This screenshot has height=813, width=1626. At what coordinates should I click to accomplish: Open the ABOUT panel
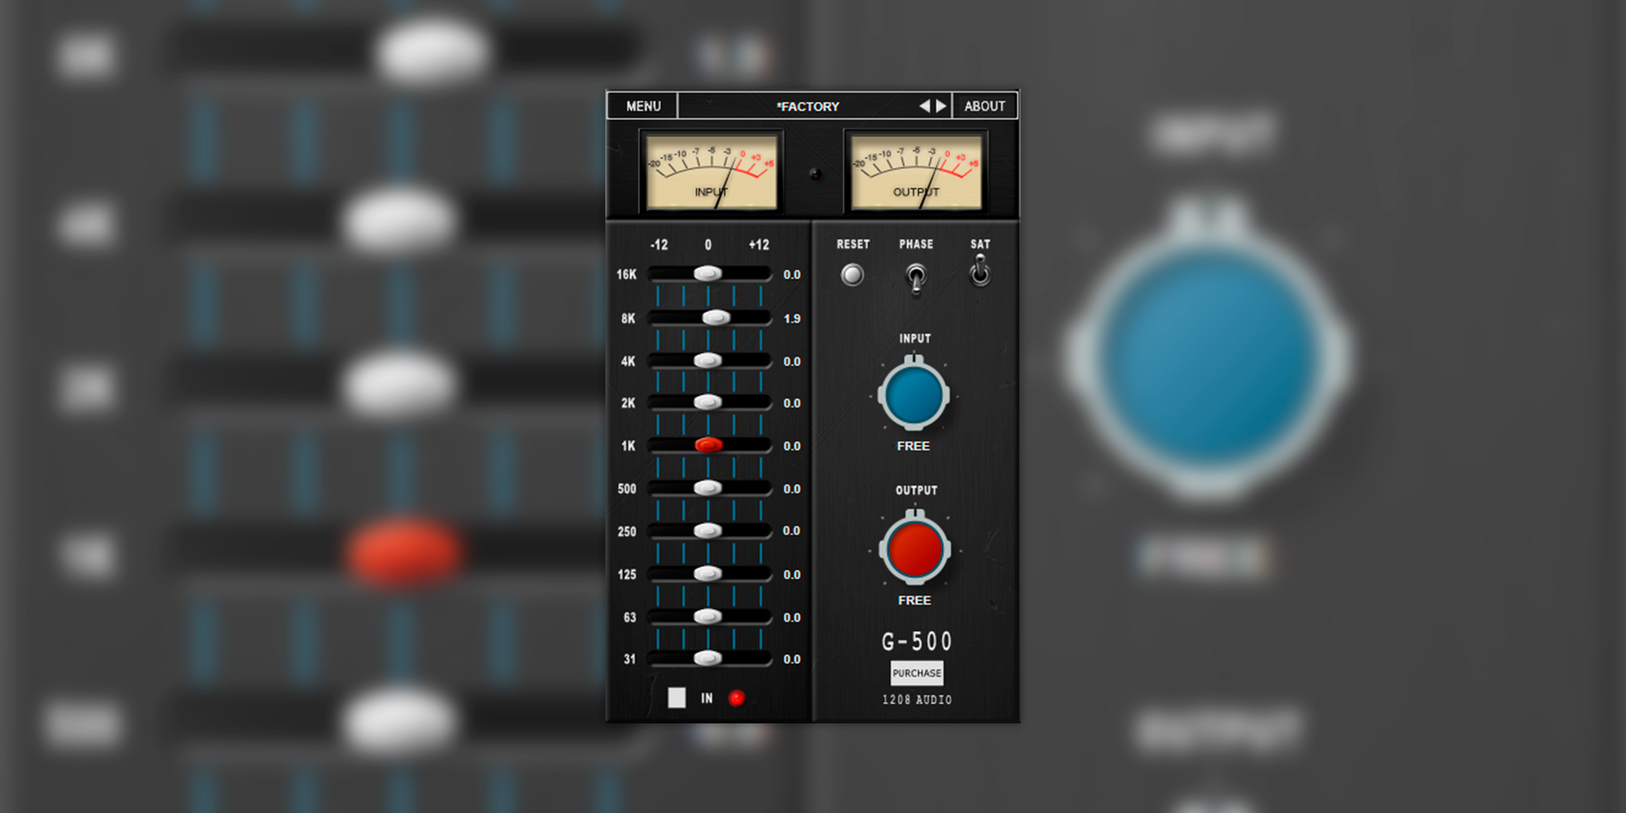click(985, 105)
